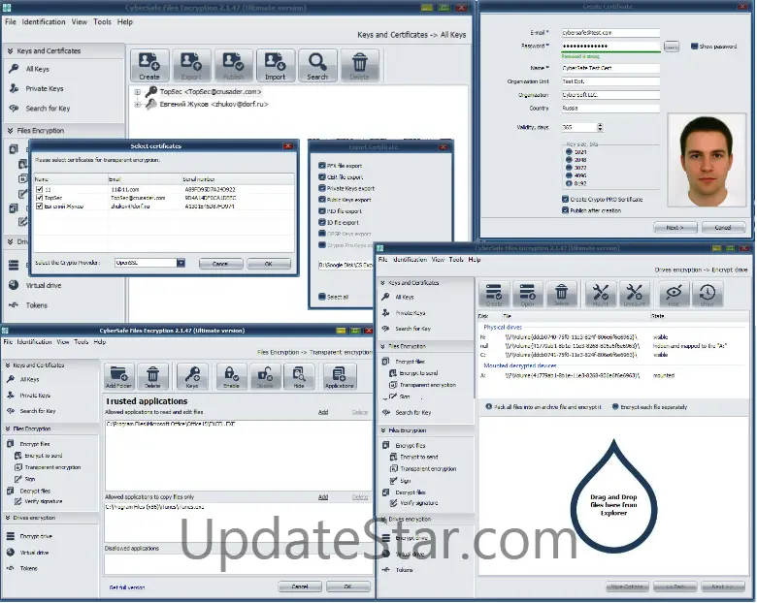Click Next in the Create Certificate window
757x603 pixels.
(x=675, y=227)
